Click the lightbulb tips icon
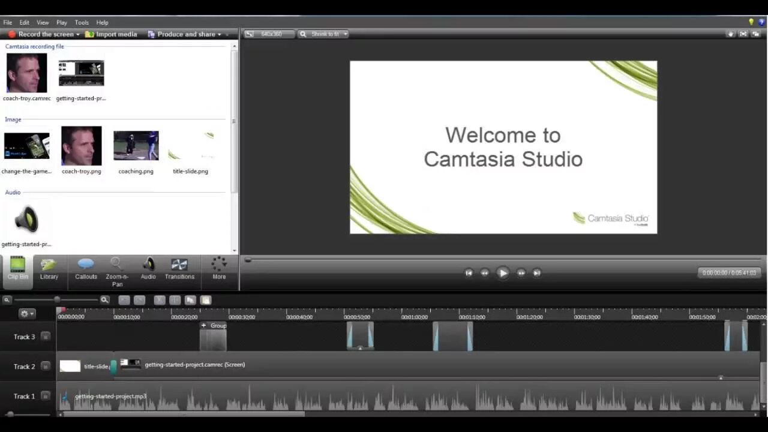The height and width of the screenshot is (432, 768). [751, 22]
